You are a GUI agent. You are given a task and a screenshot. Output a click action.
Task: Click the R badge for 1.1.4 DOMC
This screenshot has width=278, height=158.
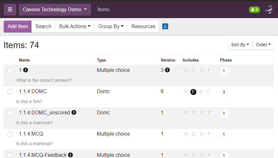[x=186, y=92]
